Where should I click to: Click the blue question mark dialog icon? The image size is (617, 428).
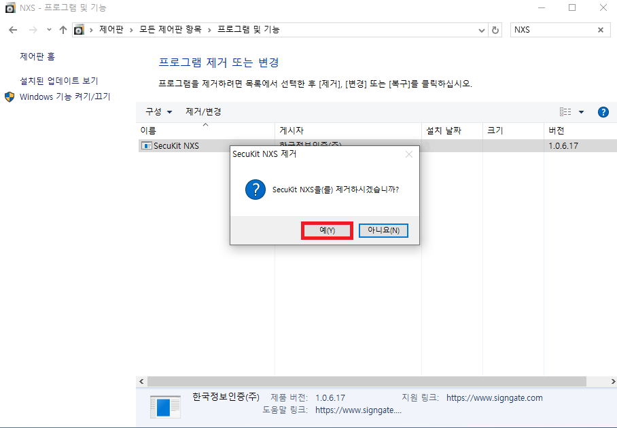(255, 190)
